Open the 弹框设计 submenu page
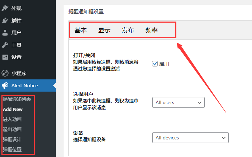Viewport: 252px width, 157px height. point(12,139)
